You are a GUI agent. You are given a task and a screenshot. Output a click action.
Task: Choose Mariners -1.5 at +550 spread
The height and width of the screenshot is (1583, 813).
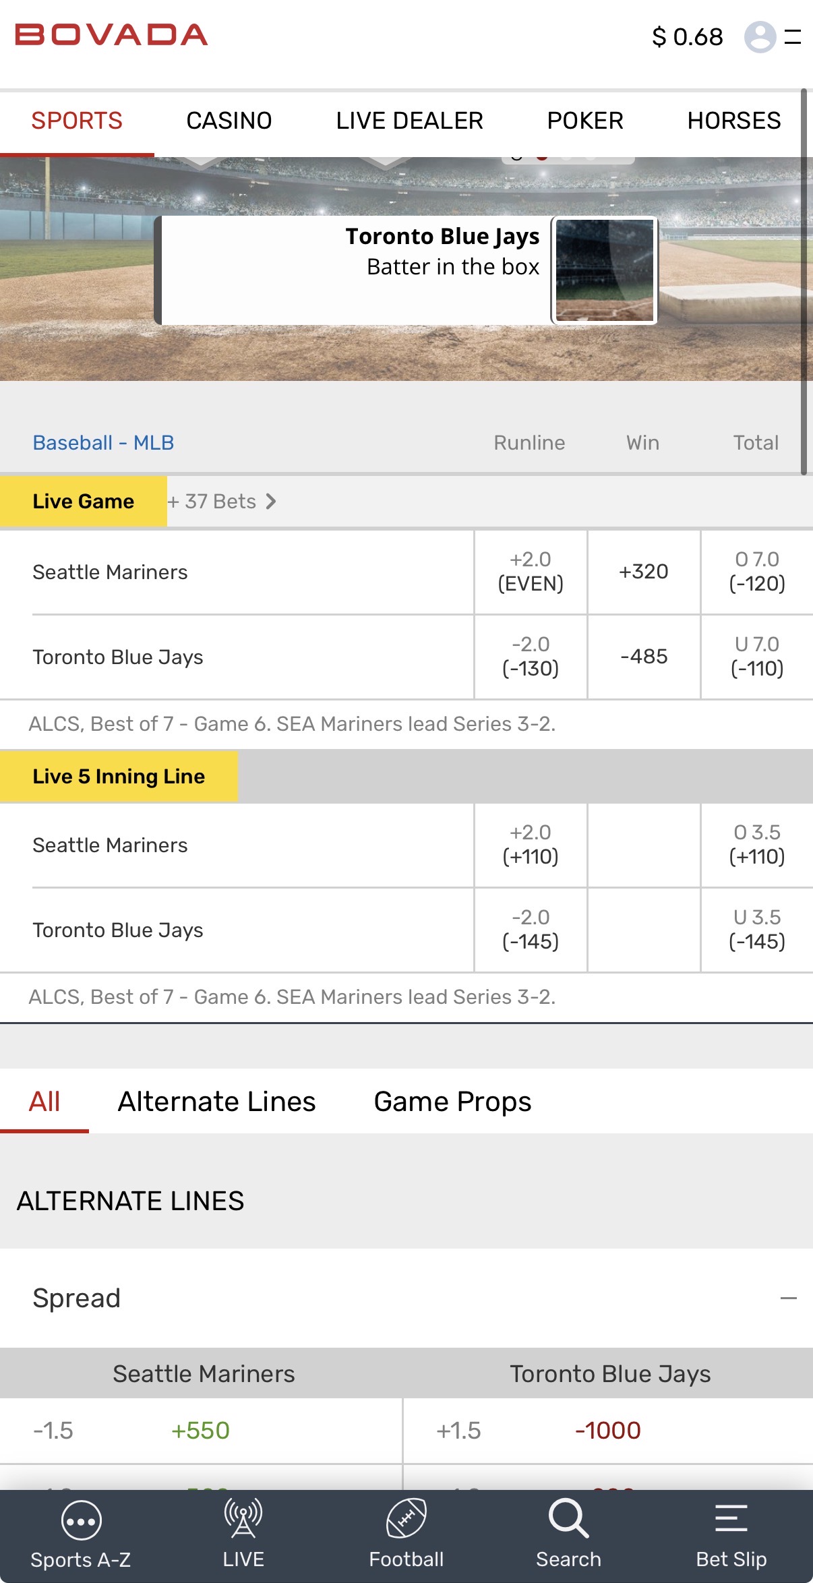[201, 1430]
